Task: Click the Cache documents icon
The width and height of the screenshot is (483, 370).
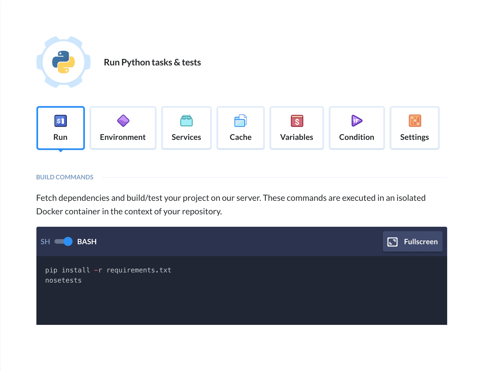Action: point(240,121)
